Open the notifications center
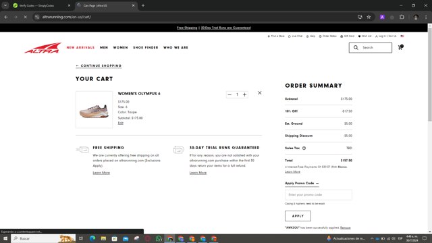This screenshot has width=432, height=243. click(x=425, y=238)
